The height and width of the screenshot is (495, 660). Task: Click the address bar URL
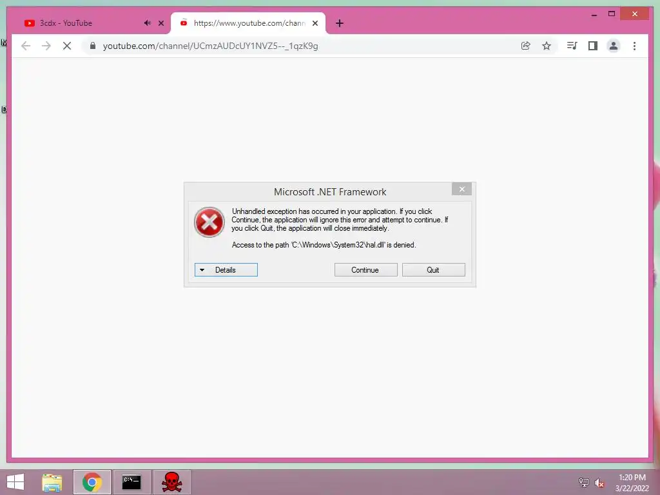(211, 46)
